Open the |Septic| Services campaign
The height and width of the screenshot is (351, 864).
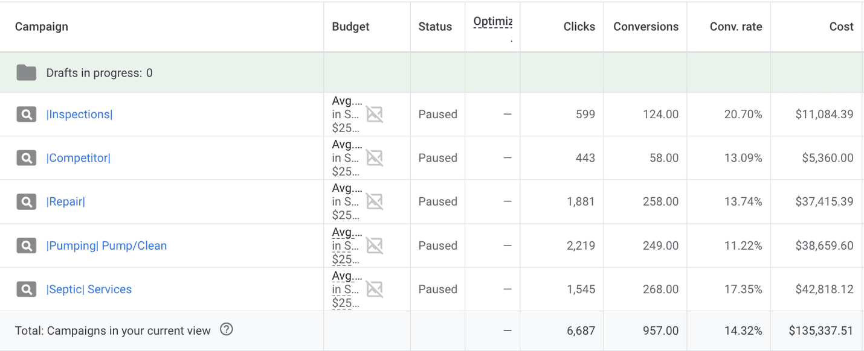click(89, 289)
